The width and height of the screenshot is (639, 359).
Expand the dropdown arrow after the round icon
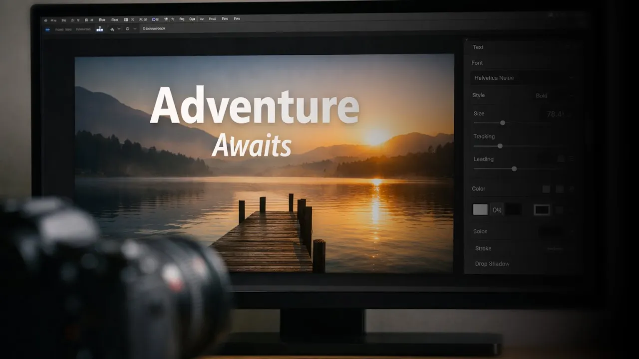click(x=135, y=29)
